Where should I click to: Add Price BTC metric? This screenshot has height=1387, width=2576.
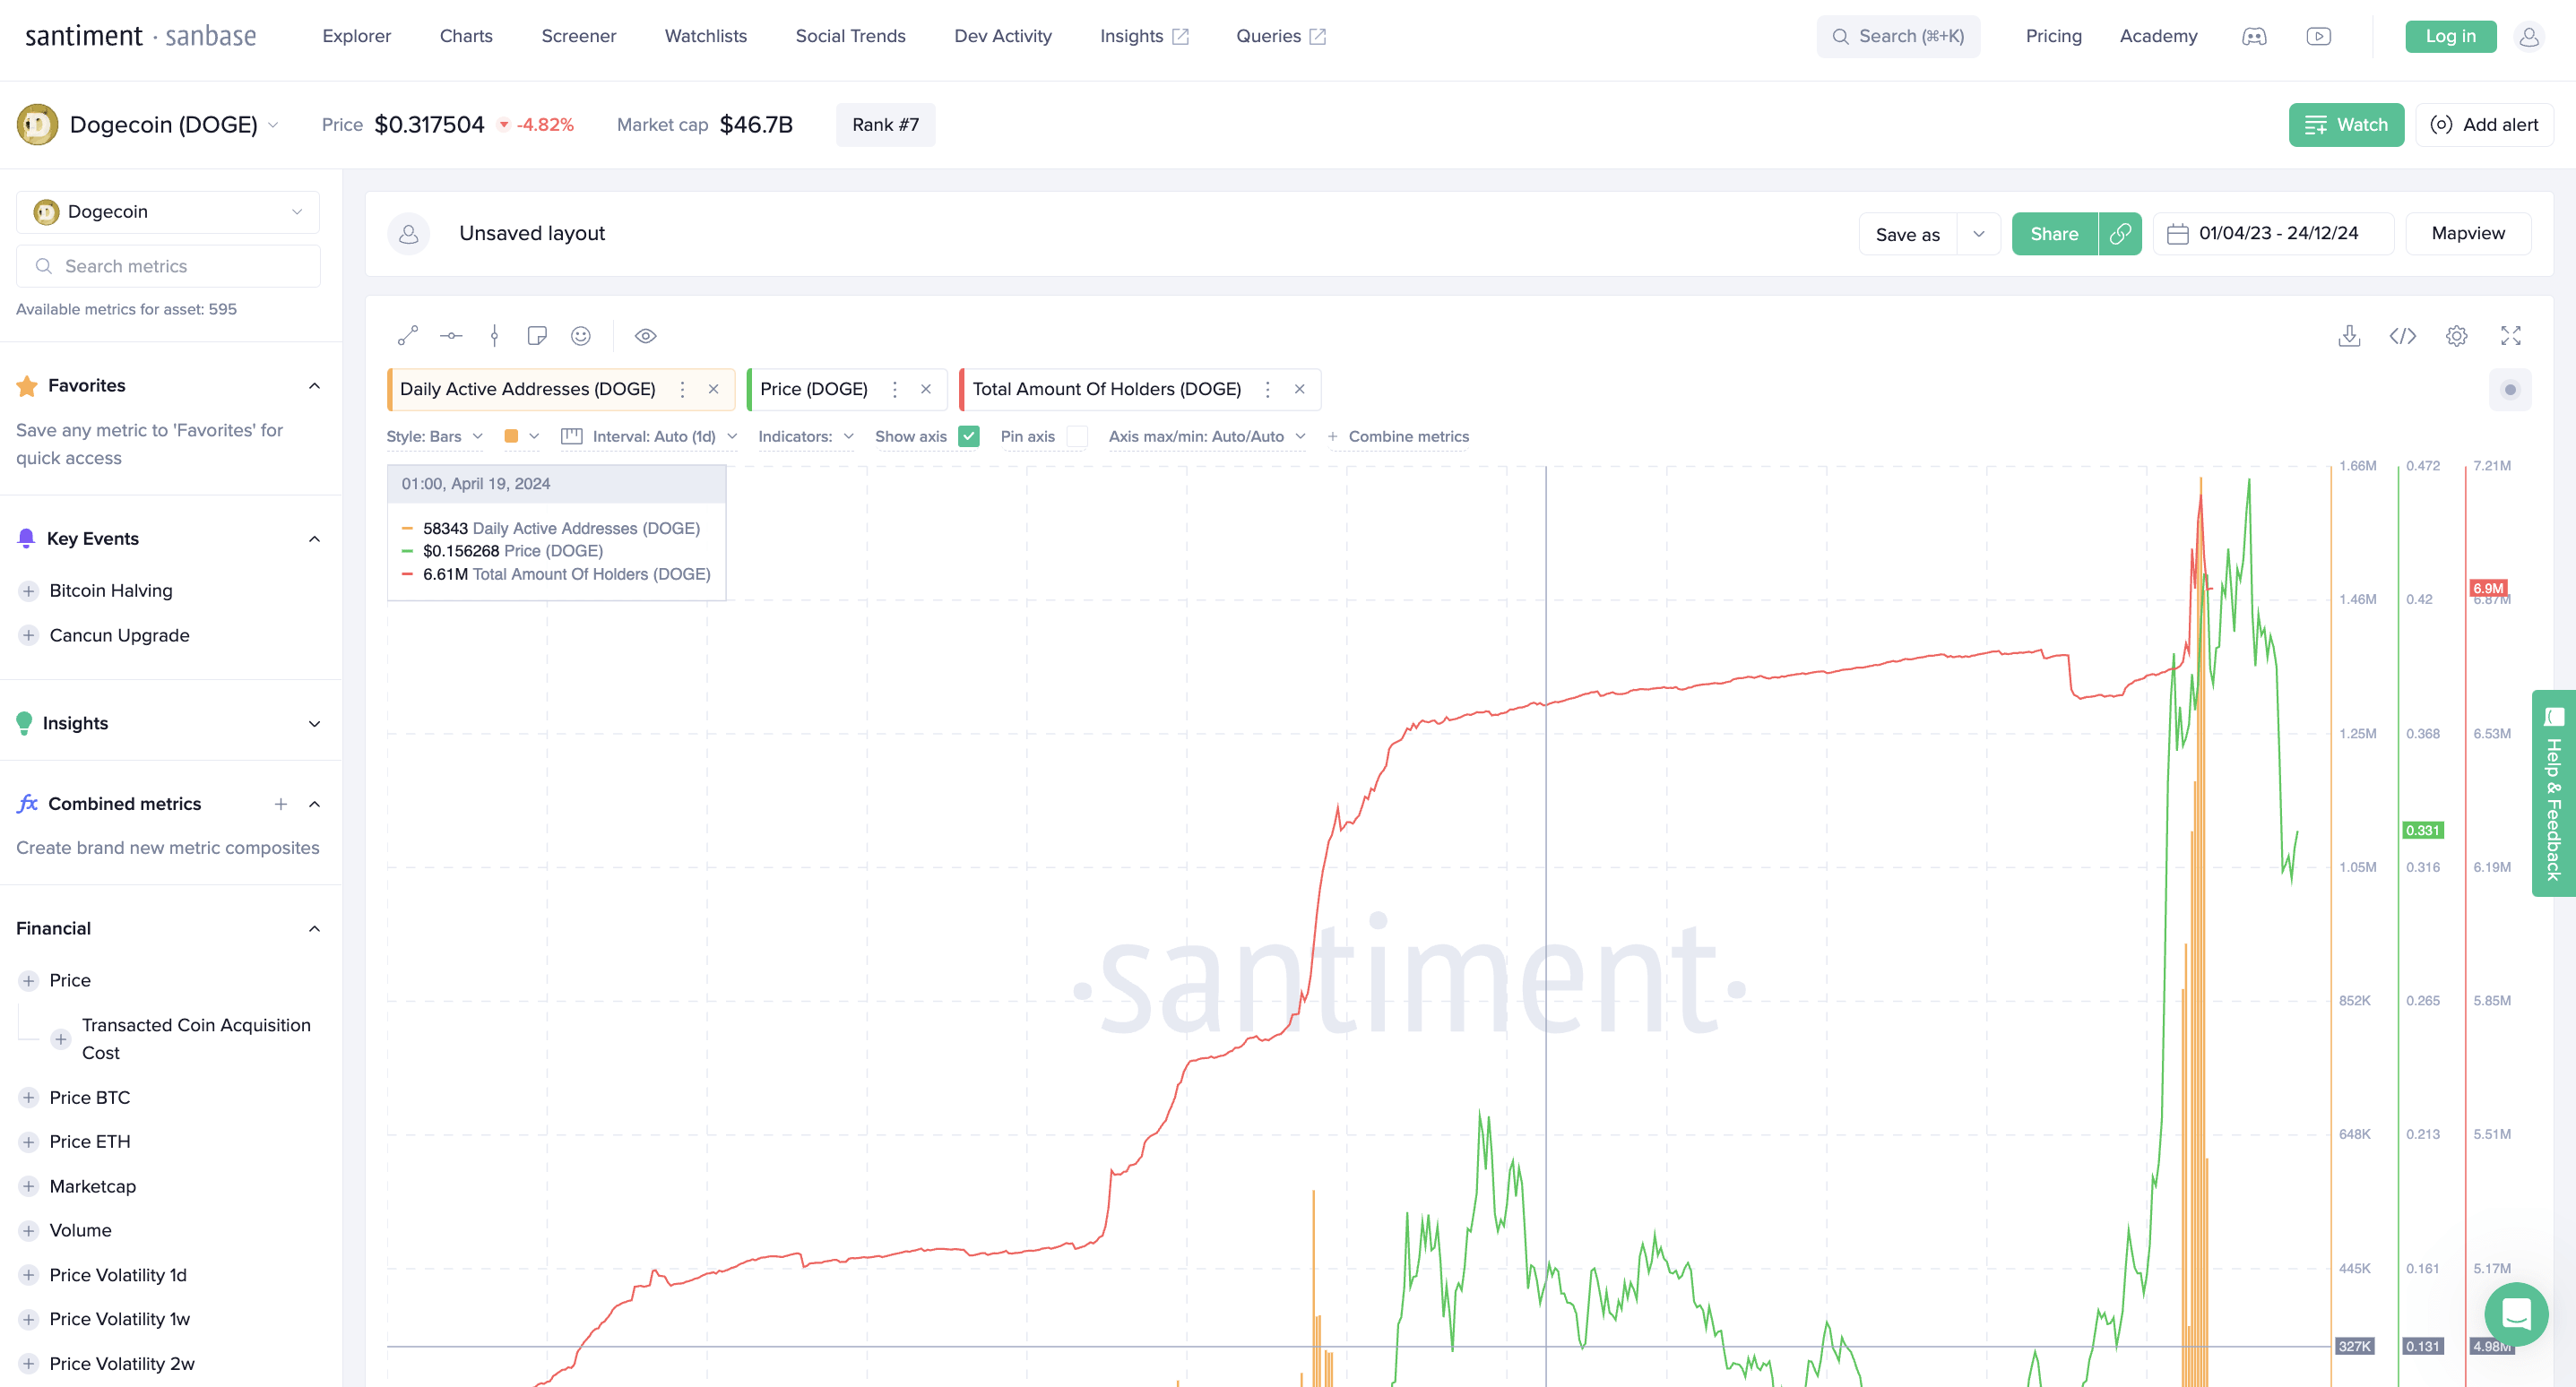29,1098
